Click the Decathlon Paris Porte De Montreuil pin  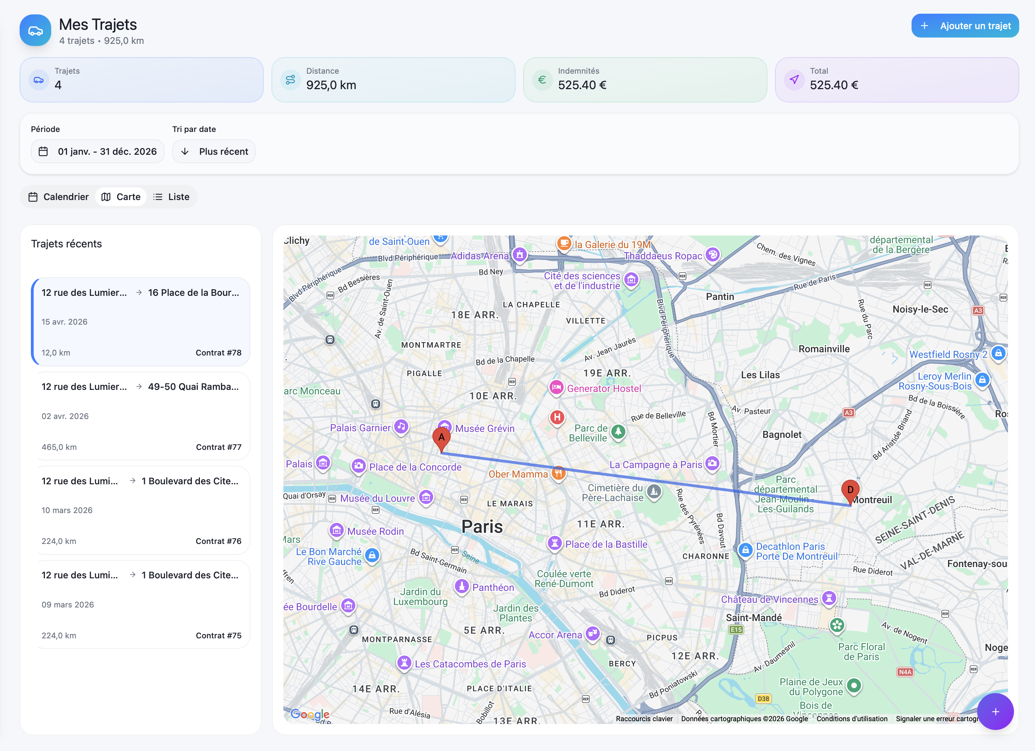(745, 550)
